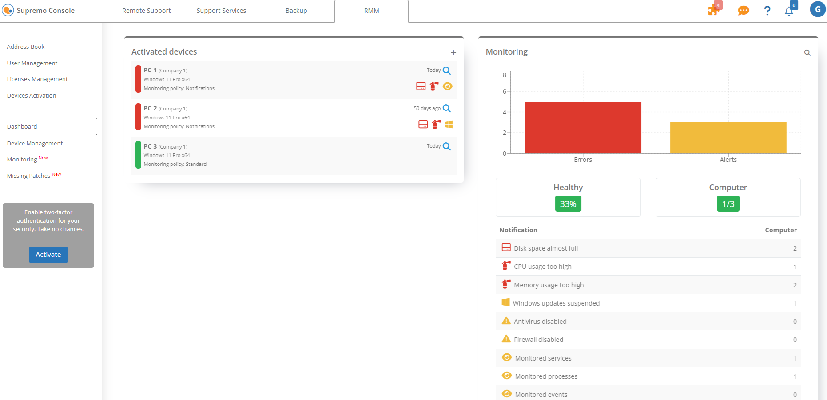Click the blue Activate button
The width and height of the screenshot is (827, 400).
pyautogui.click(x=48, y=255)
